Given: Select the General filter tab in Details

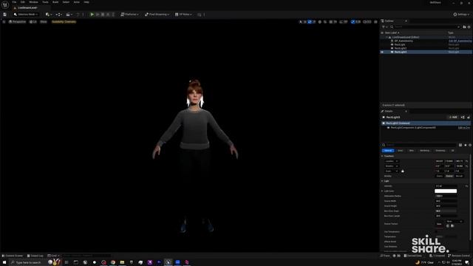Looking at the screenshot, I should tap(388, 151).
